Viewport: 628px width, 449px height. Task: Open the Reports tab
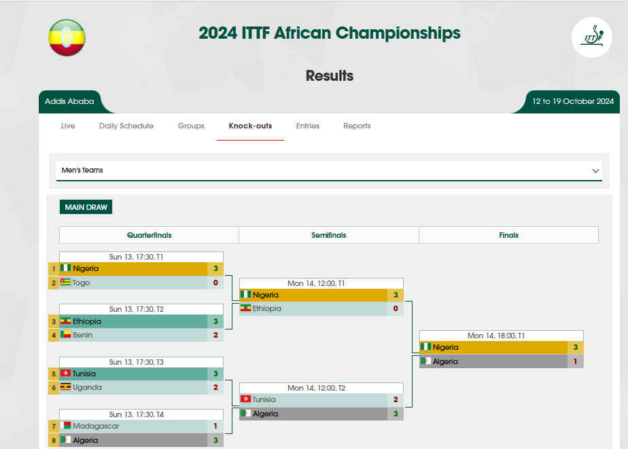tap(357, 126)
